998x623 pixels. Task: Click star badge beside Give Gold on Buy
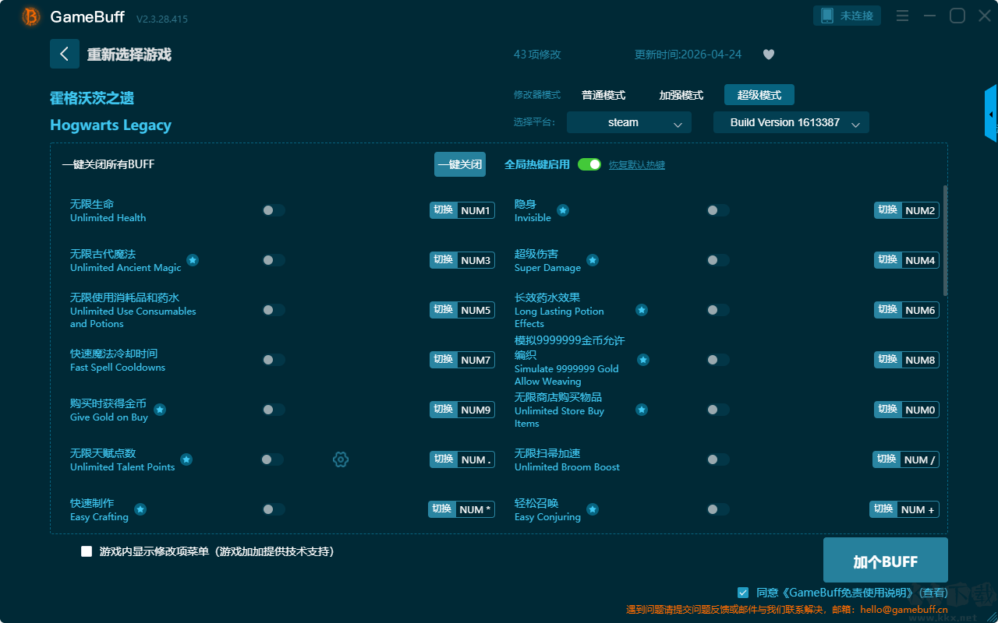point(160,410)
